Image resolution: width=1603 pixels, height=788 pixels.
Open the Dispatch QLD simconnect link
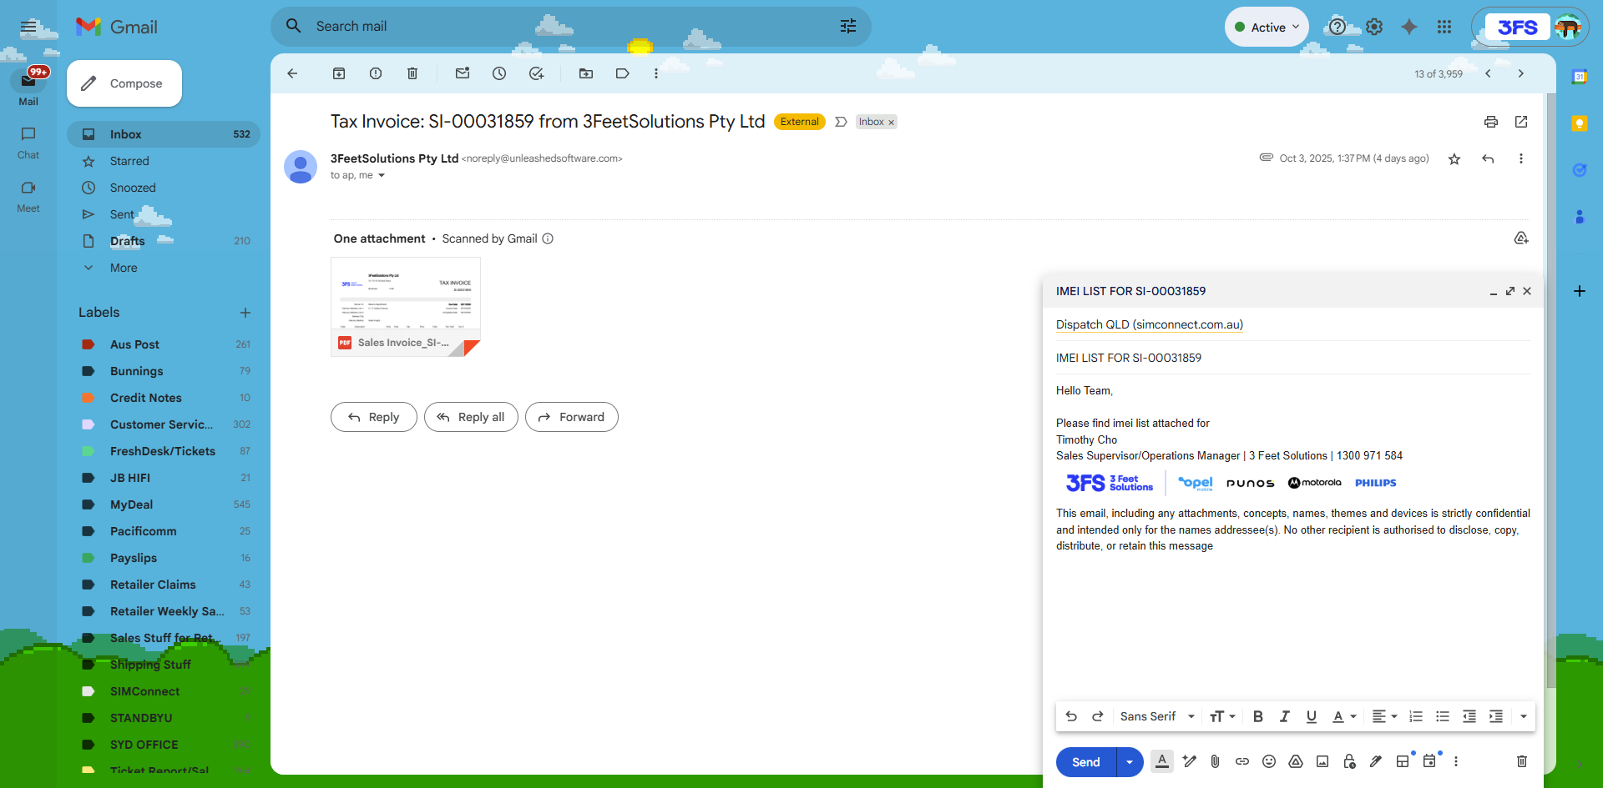[x=1149, y=324]
